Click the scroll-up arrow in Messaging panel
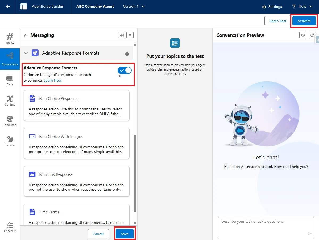Image resolution: width=319 pixels, height=240 pixels. click(135, 45)
